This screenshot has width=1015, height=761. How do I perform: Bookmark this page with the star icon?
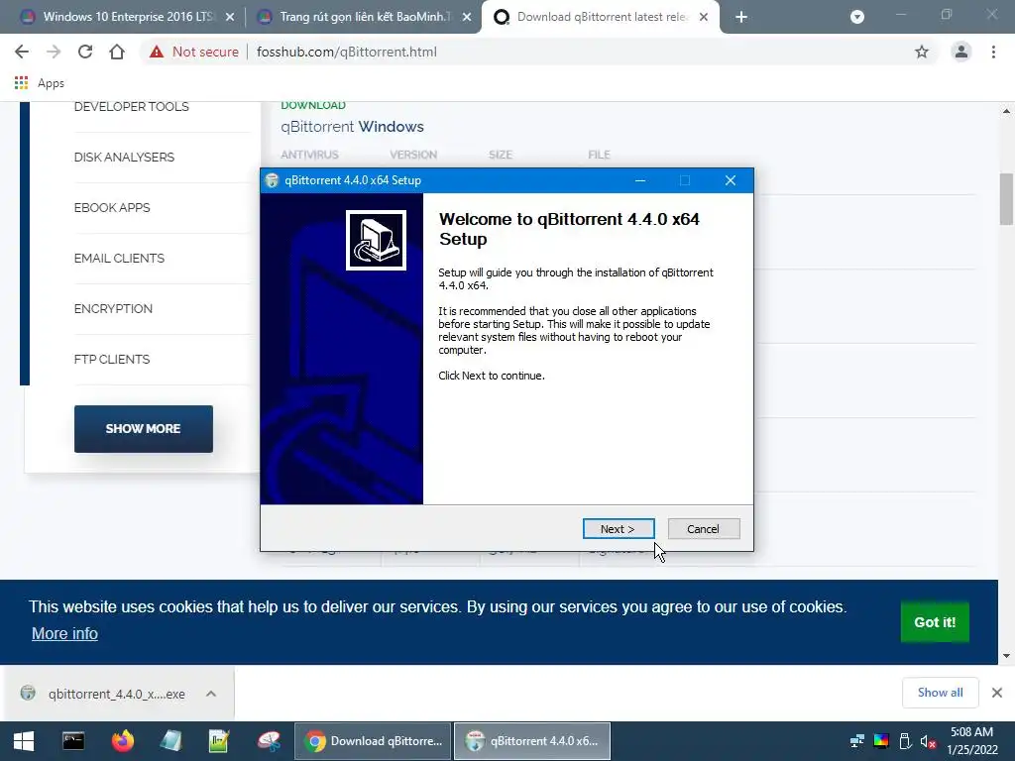(922, 52)
